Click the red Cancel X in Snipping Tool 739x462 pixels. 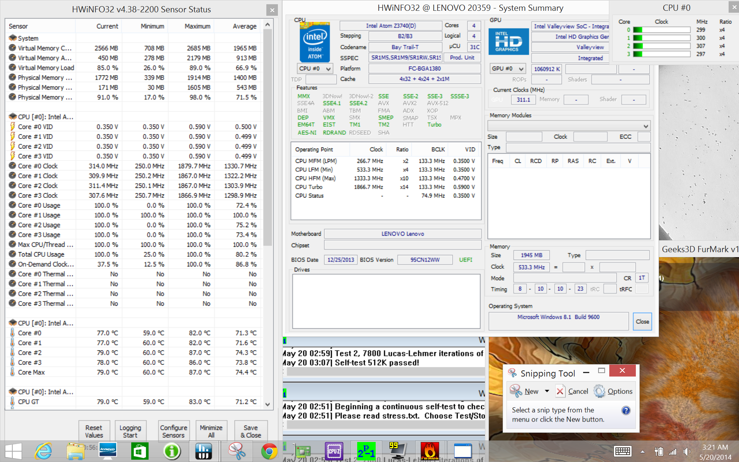560,392
